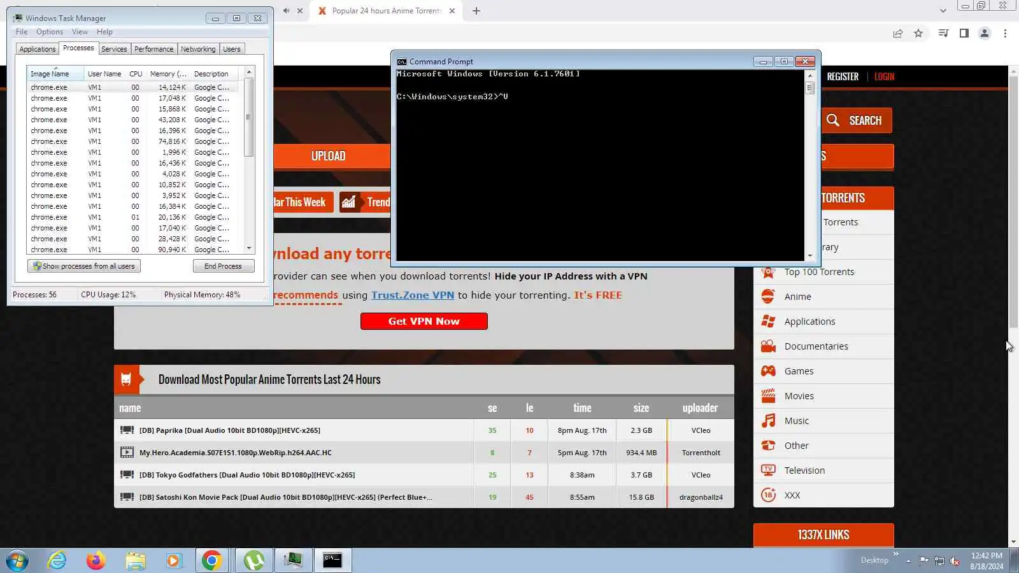Sort processes by Image Name column
1019x573 pixels.
pyautogui.click(x=55, y=74)
